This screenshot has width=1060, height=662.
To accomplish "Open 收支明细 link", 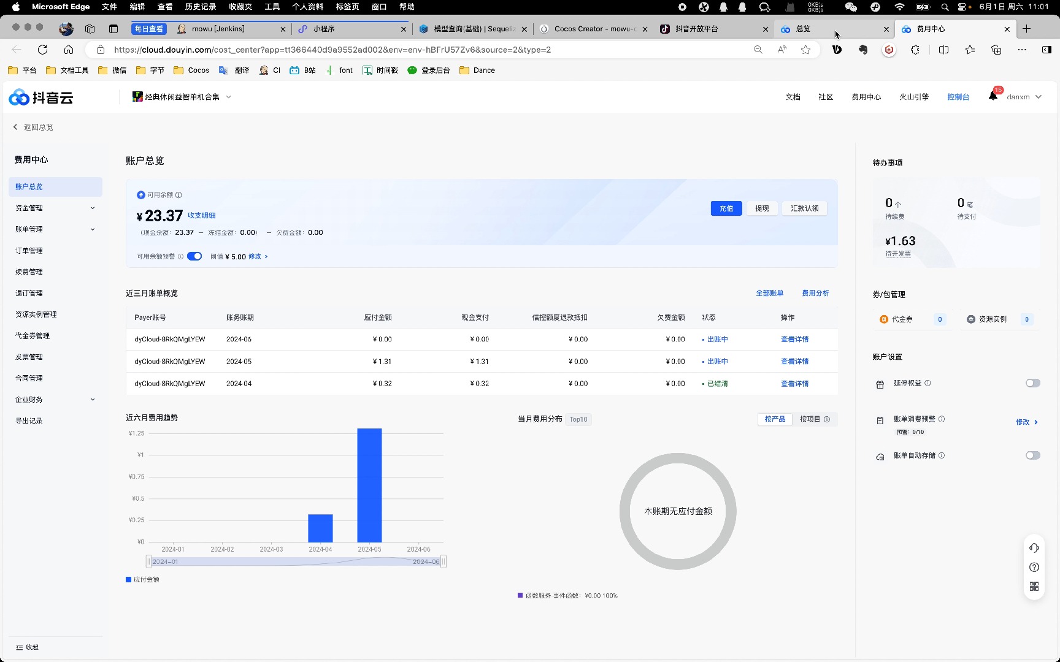I will (201, 215).
